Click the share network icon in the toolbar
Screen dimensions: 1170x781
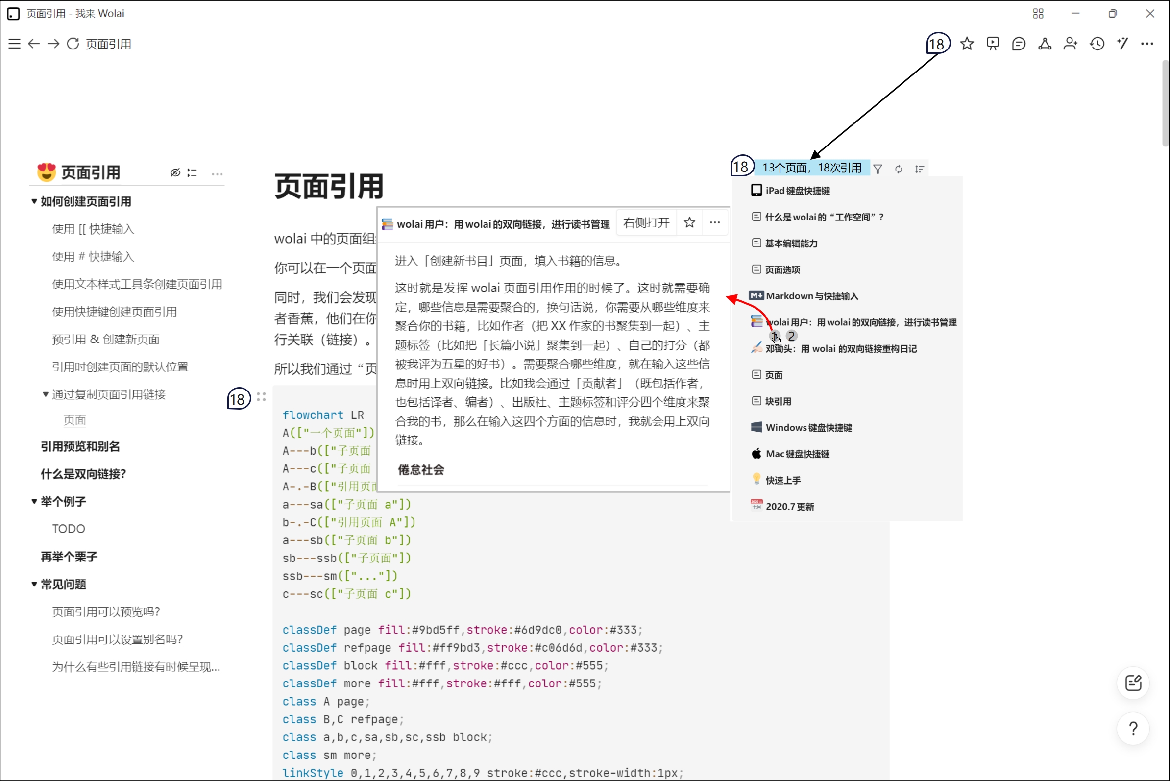[1045, 44]
